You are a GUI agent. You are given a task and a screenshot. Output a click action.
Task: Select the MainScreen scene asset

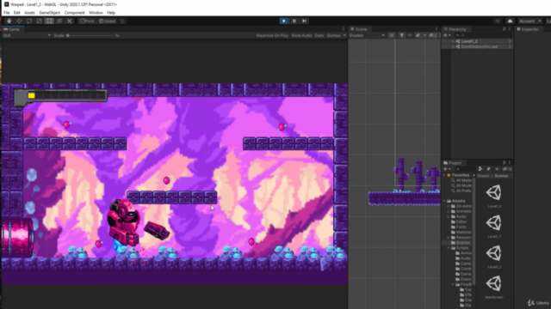[494, 287]
